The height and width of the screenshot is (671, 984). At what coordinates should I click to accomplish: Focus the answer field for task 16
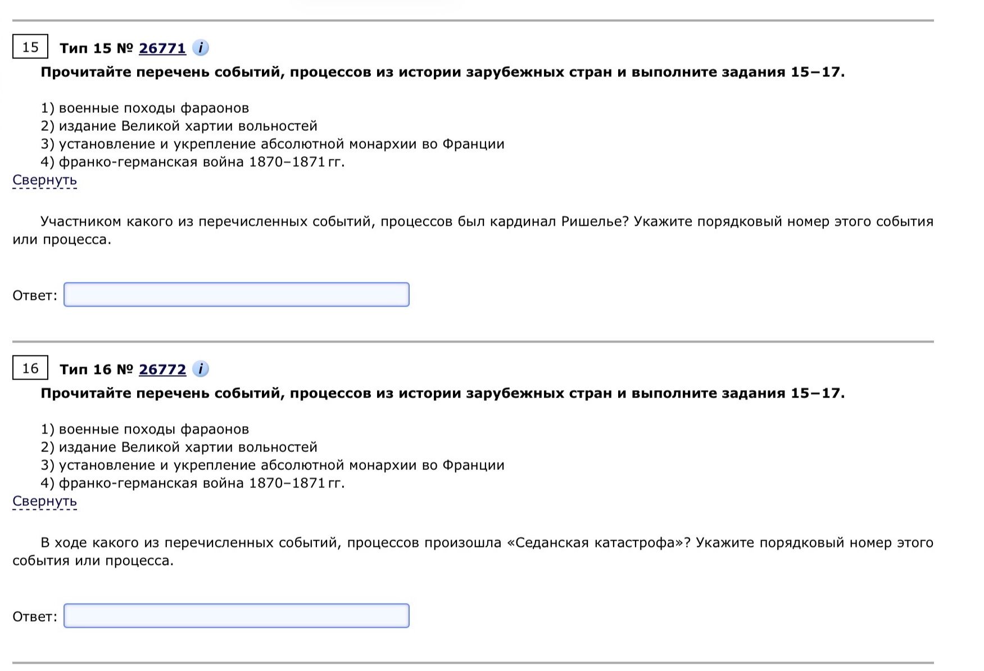tap(237, 616)
